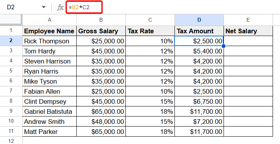Open the Name box dropdown arrow
The image size is (280, 144).
pos(44,7)
